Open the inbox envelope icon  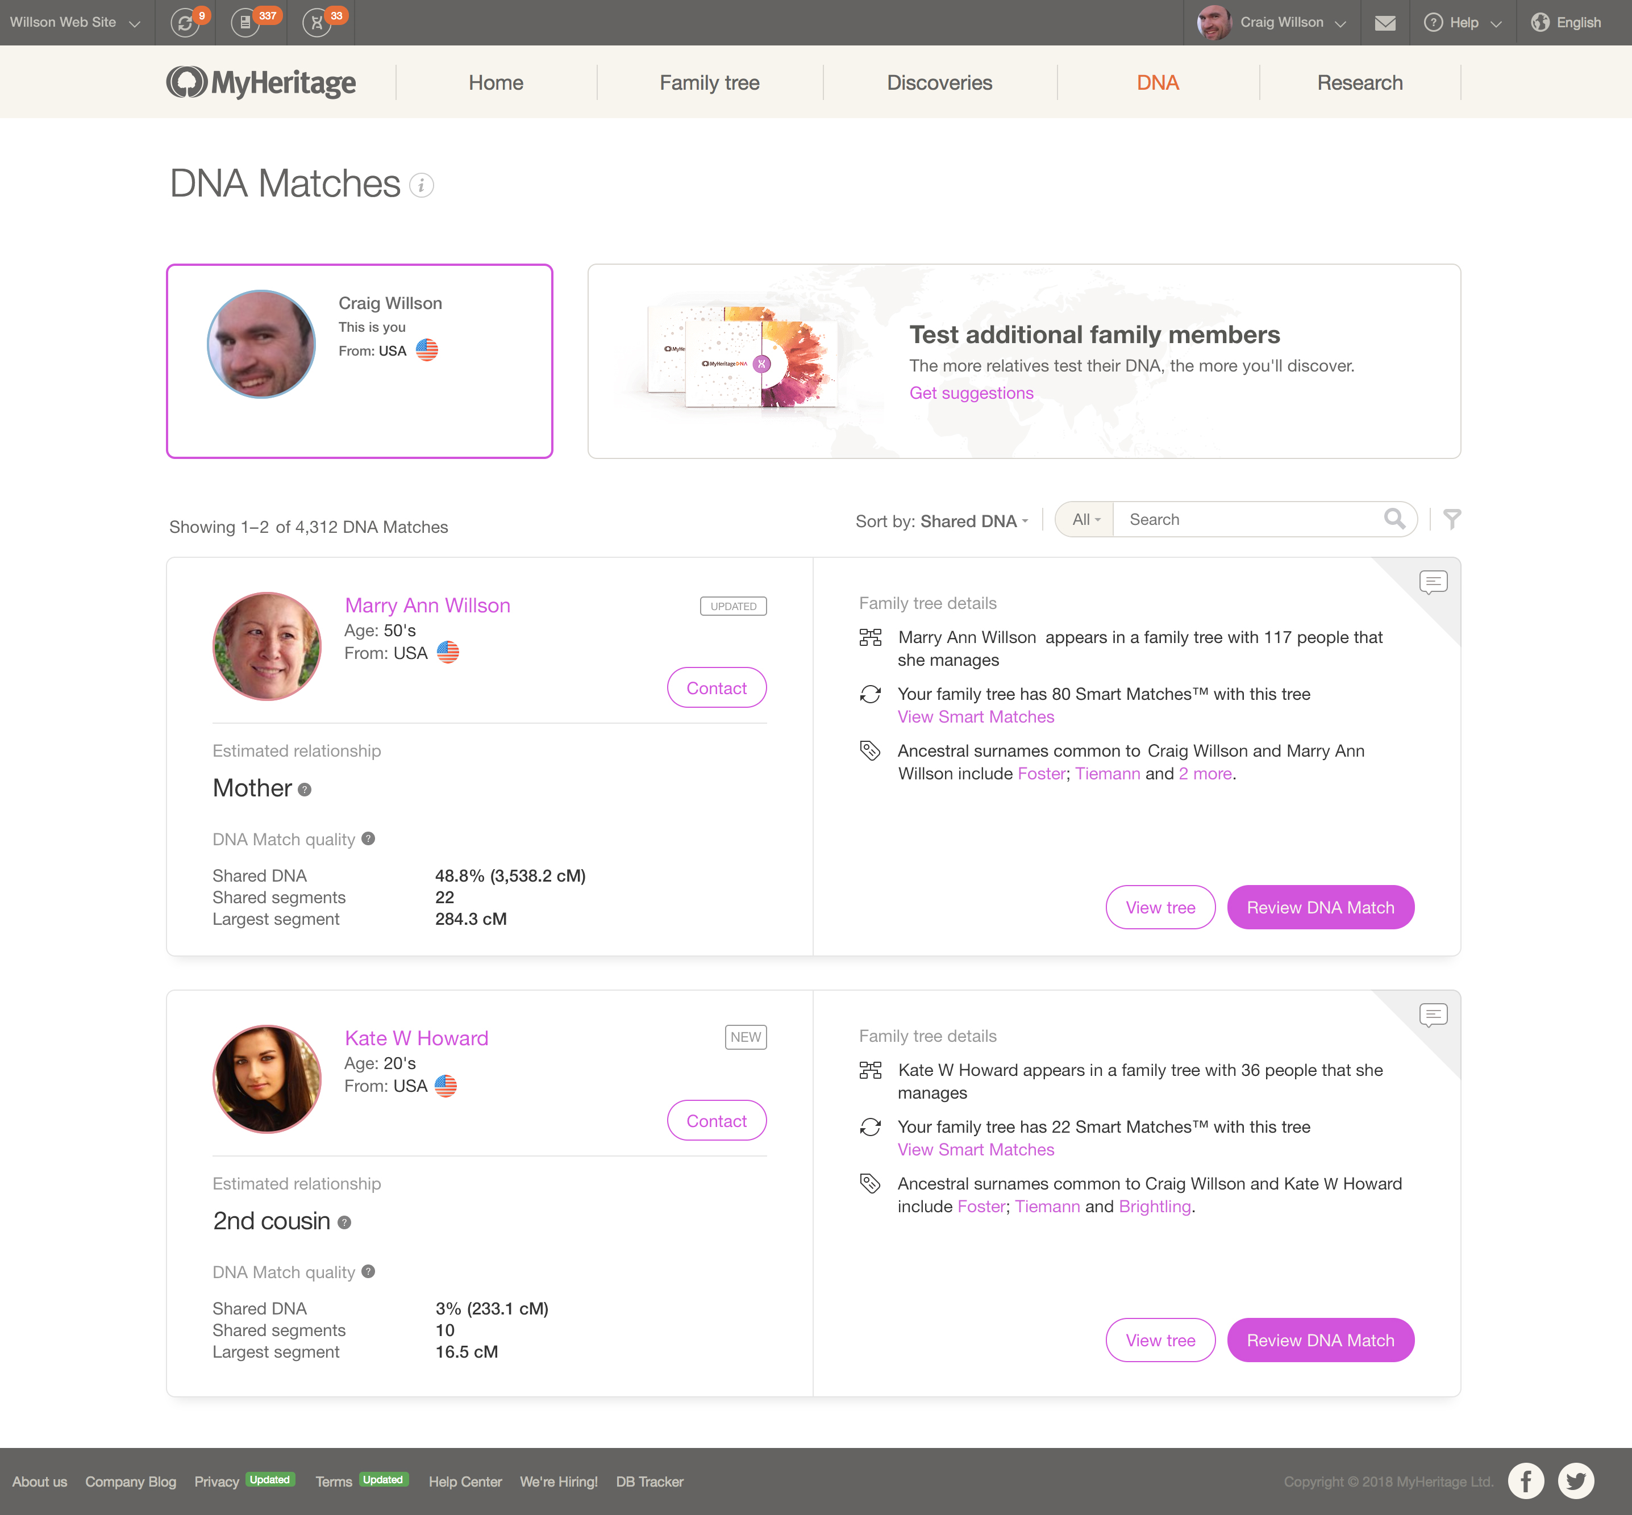1385,23
